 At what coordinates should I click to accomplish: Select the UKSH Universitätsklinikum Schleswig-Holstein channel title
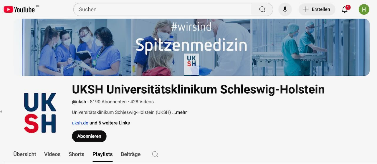click(x=198, y=89)
